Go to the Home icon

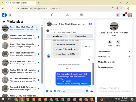(53, 15)
